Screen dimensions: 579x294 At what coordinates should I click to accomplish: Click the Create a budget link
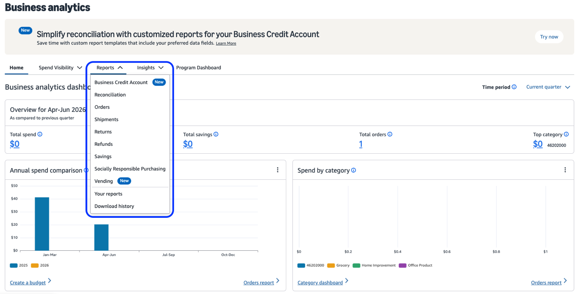coord(28,282)
